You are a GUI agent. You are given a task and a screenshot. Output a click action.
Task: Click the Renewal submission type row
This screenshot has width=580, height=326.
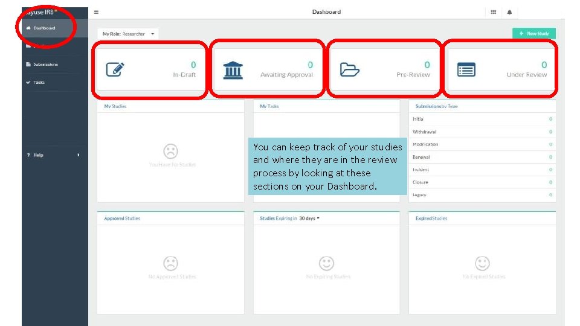pos(482,157)
